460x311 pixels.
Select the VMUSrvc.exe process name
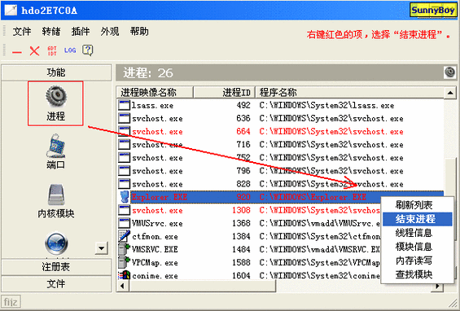point(157,223)
